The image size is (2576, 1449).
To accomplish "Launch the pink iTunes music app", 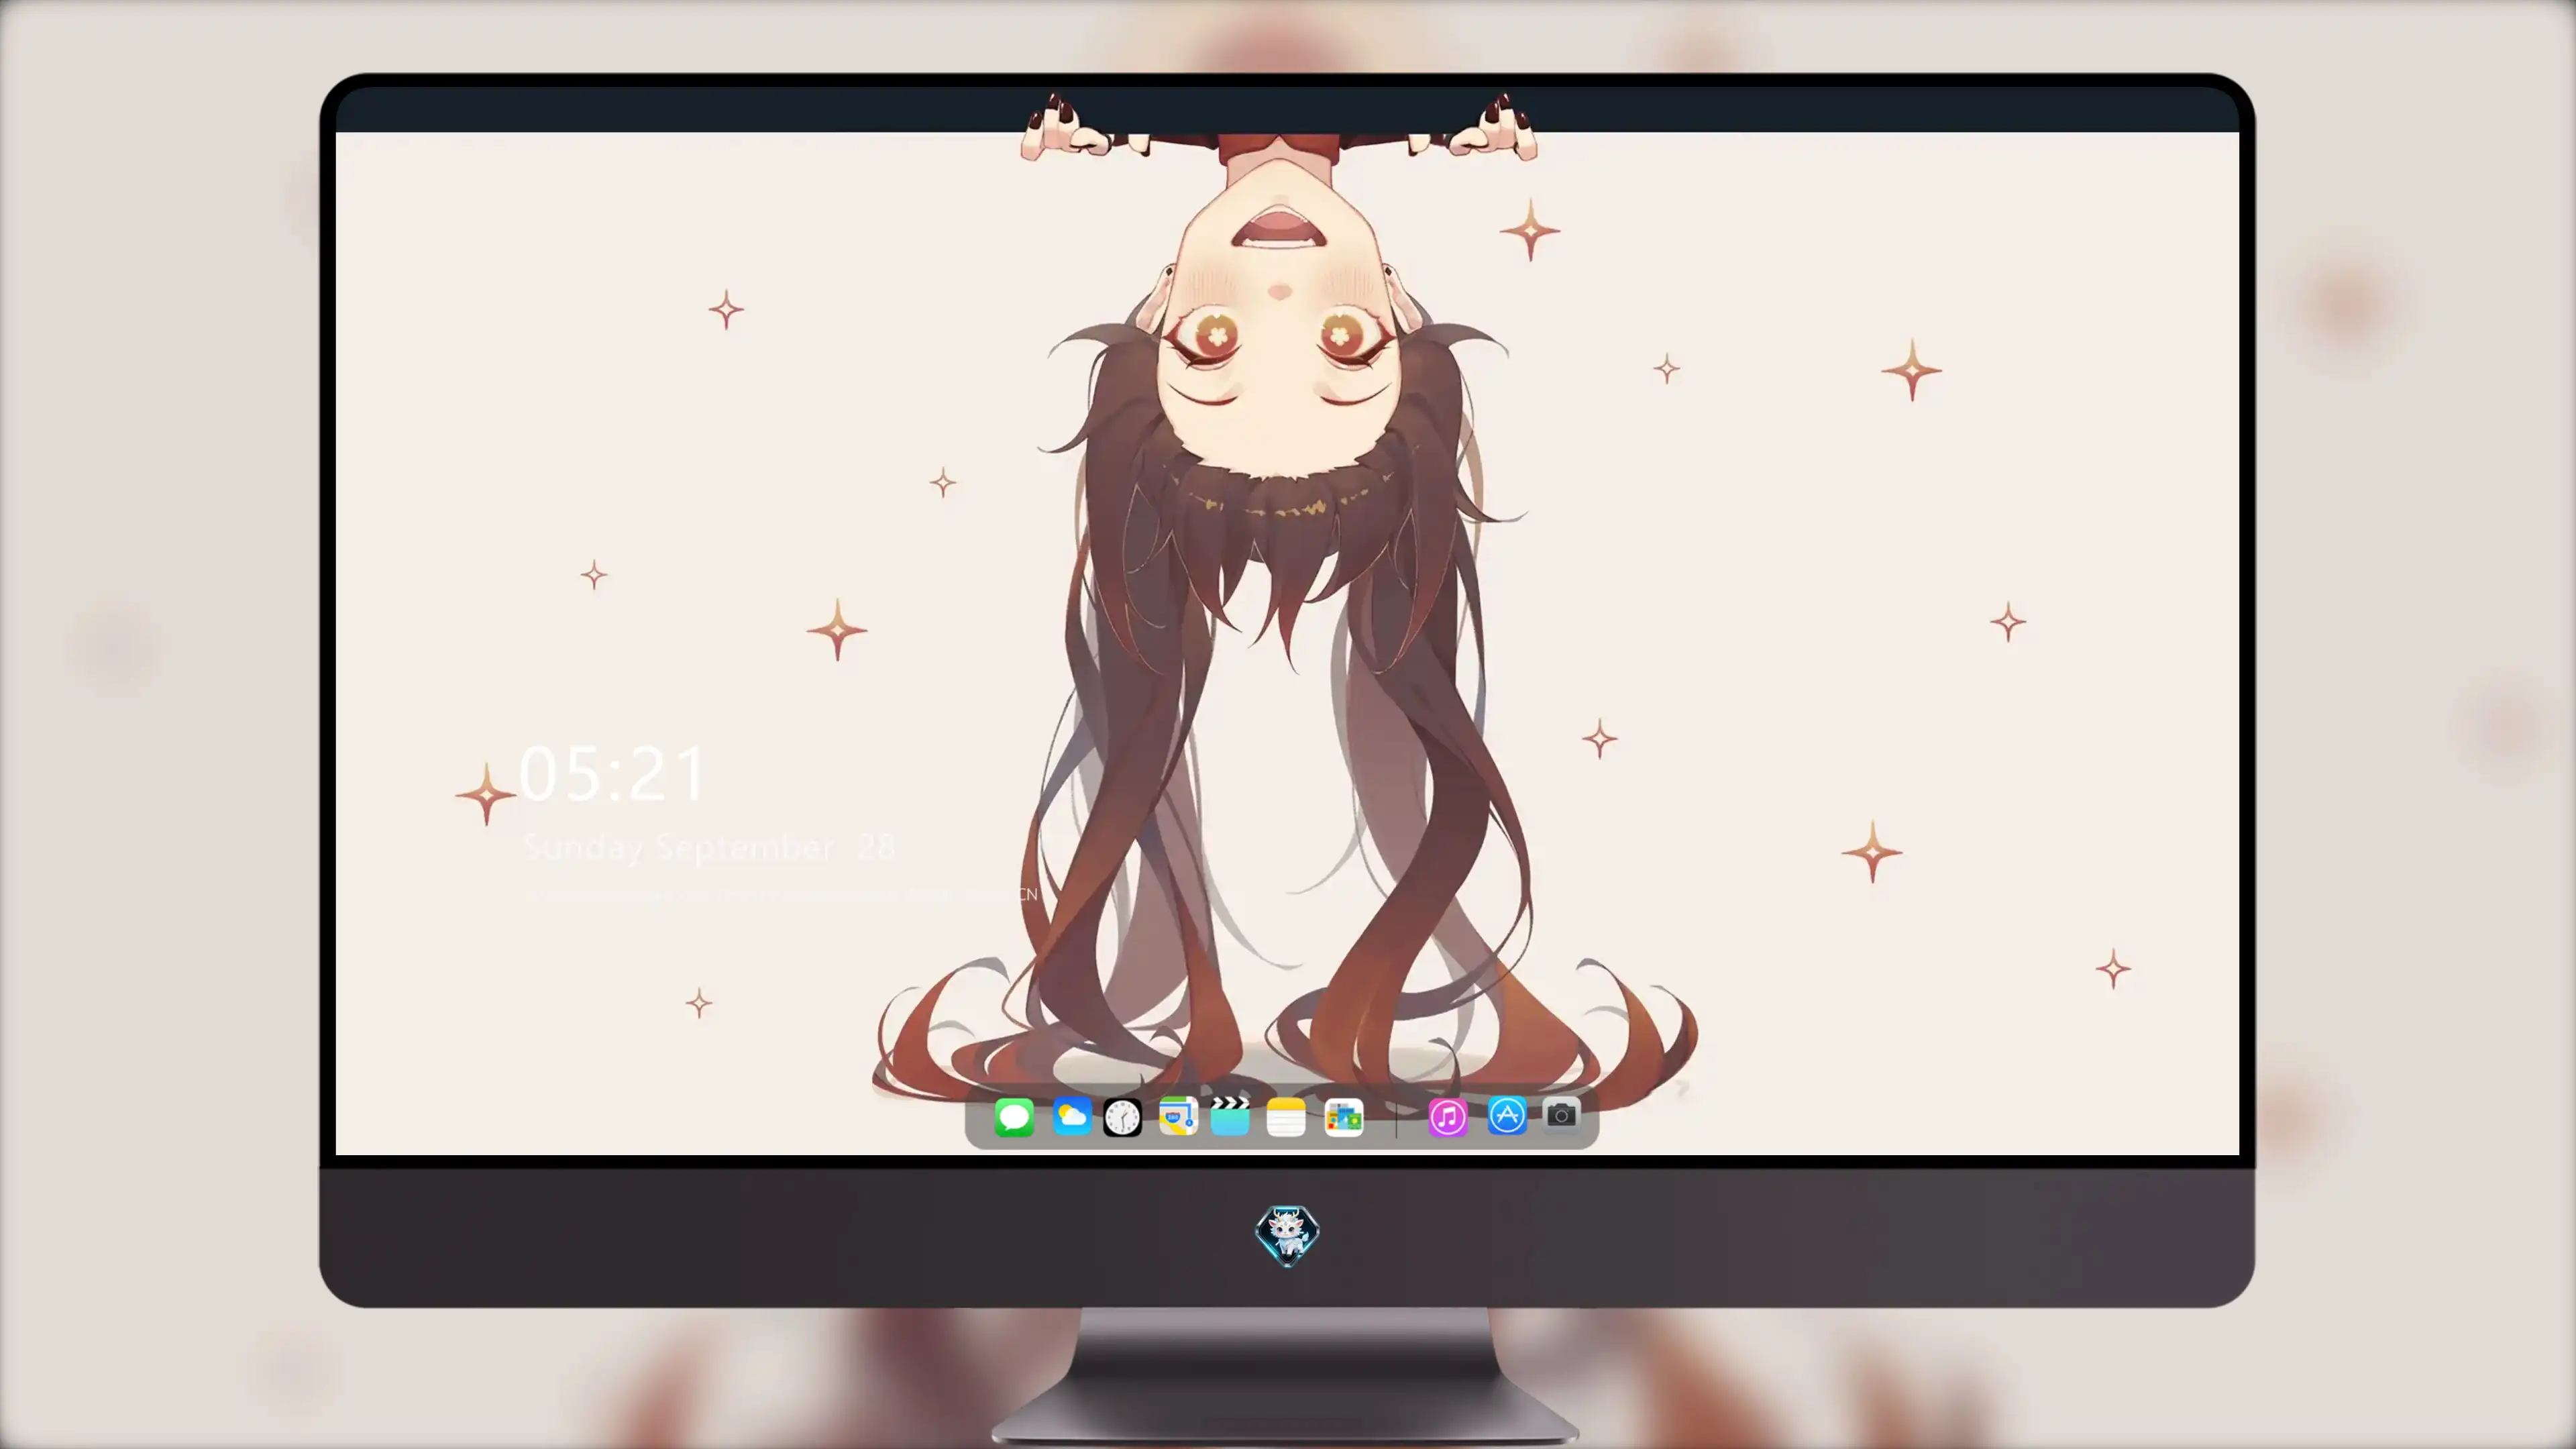I will [x=1447, y=1117].
